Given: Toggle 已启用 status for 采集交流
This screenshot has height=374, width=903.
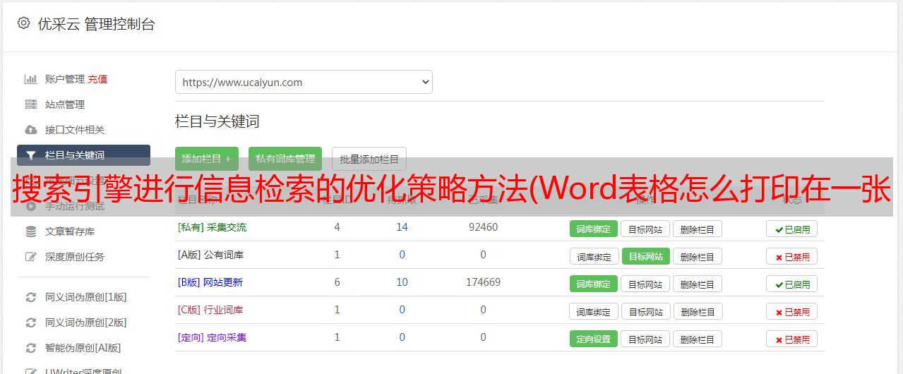Looking at the screenshot, I should [791, 229].
